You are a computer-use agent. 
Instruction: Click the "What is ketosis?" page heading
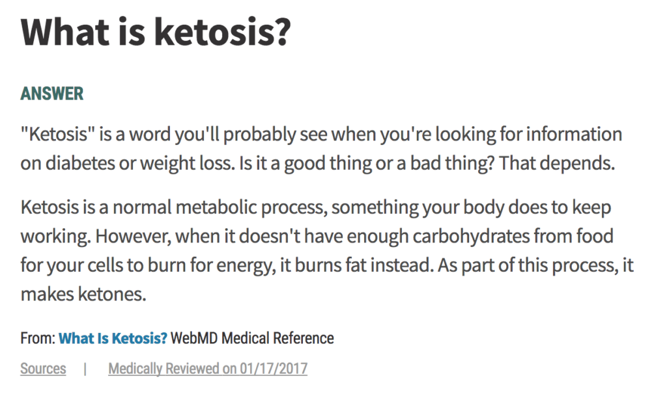[156, 32]
